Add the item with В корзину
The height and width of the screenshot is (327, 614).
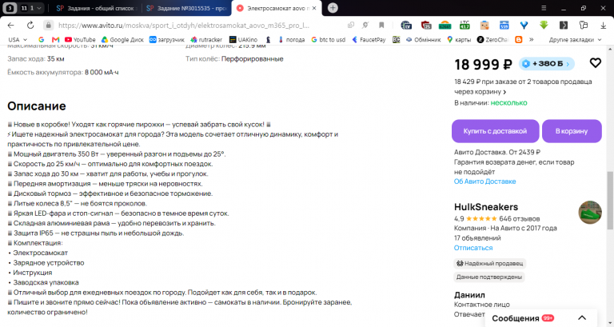(572, 131)
